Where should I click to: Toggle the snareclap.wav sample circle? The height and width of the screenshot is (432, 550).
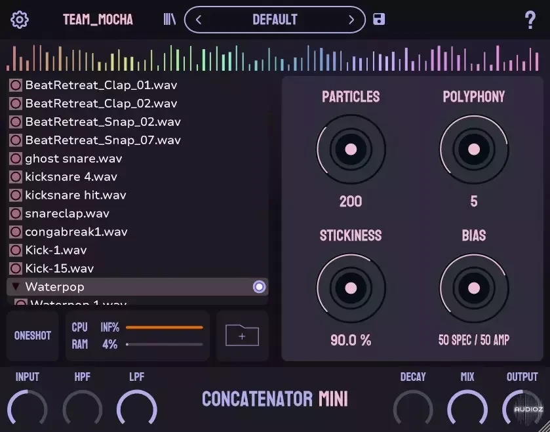(16, 214)
